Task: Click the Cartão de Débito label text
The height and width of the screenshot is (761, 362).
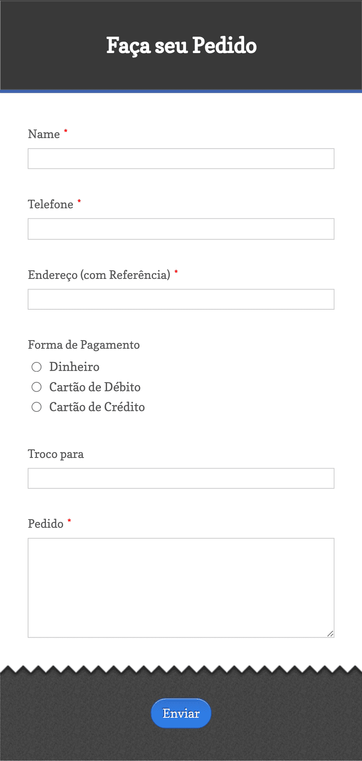Action: point(95,387)
